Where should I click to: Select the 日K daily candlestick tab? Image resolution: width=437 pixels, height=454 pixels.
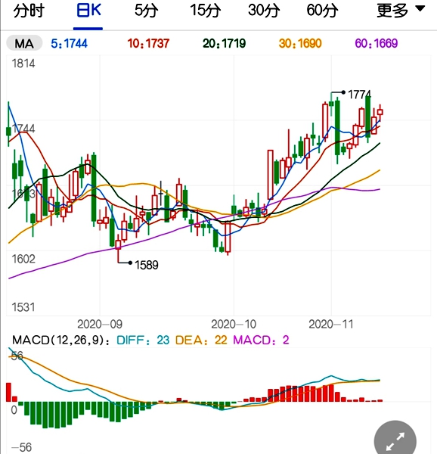(88, 11)
